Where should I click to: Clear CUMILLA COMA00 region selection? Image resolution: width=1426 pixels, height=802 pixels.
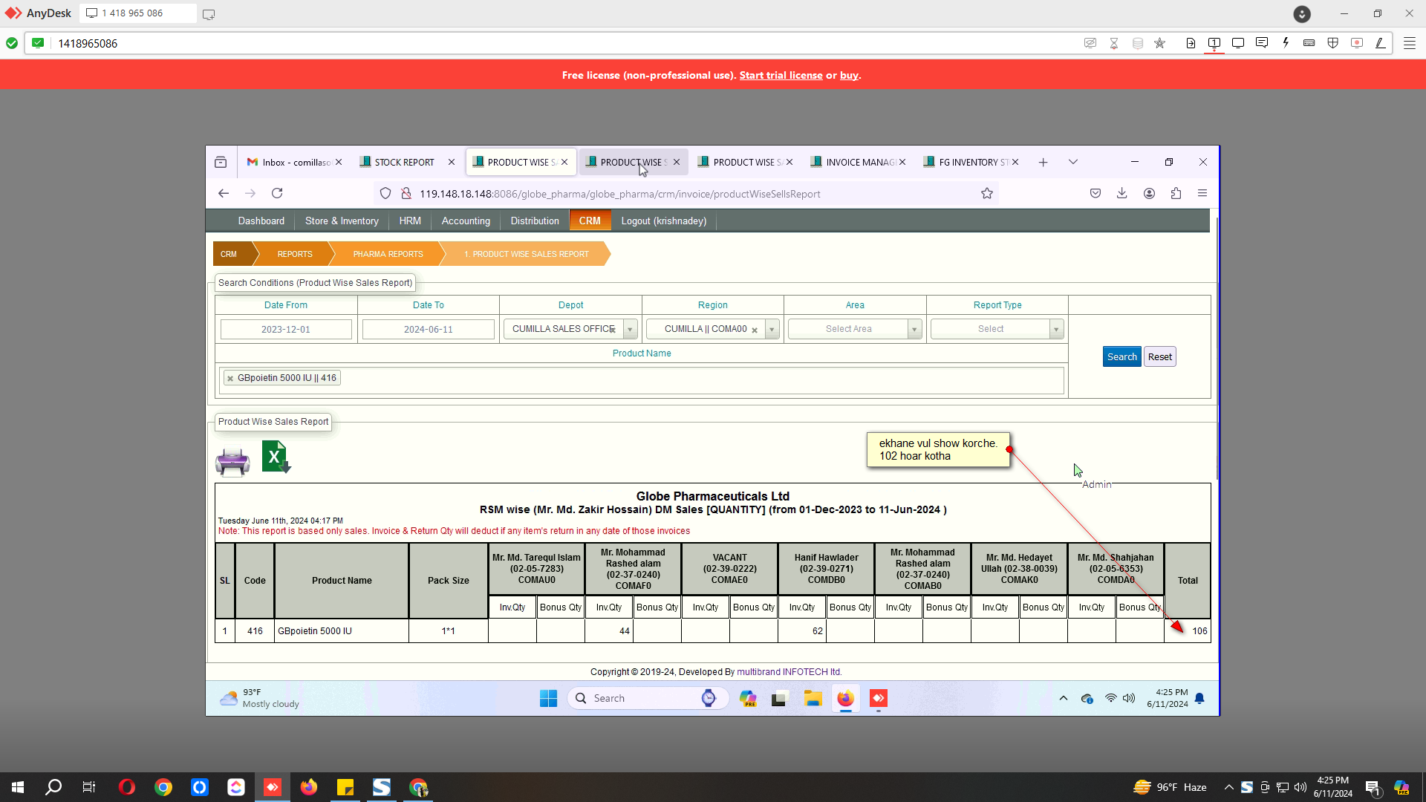click(x=755, y=330)
